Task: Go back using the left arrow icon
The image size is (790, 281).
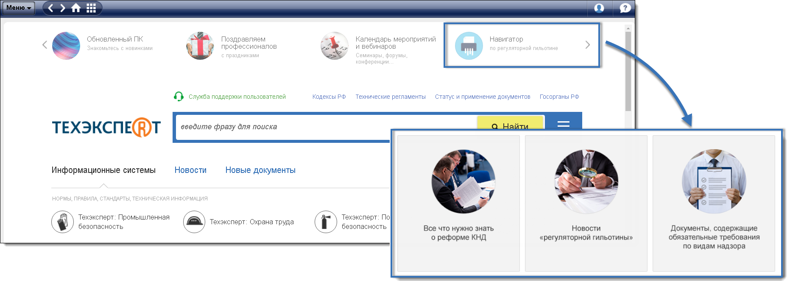Action: [51, 8]
